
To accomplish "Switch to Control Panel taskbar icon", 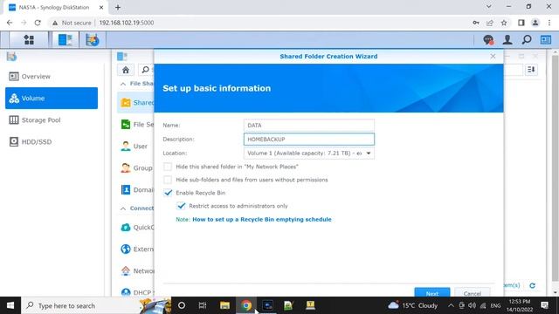I will pyautogui.click(x=66, y=40).
